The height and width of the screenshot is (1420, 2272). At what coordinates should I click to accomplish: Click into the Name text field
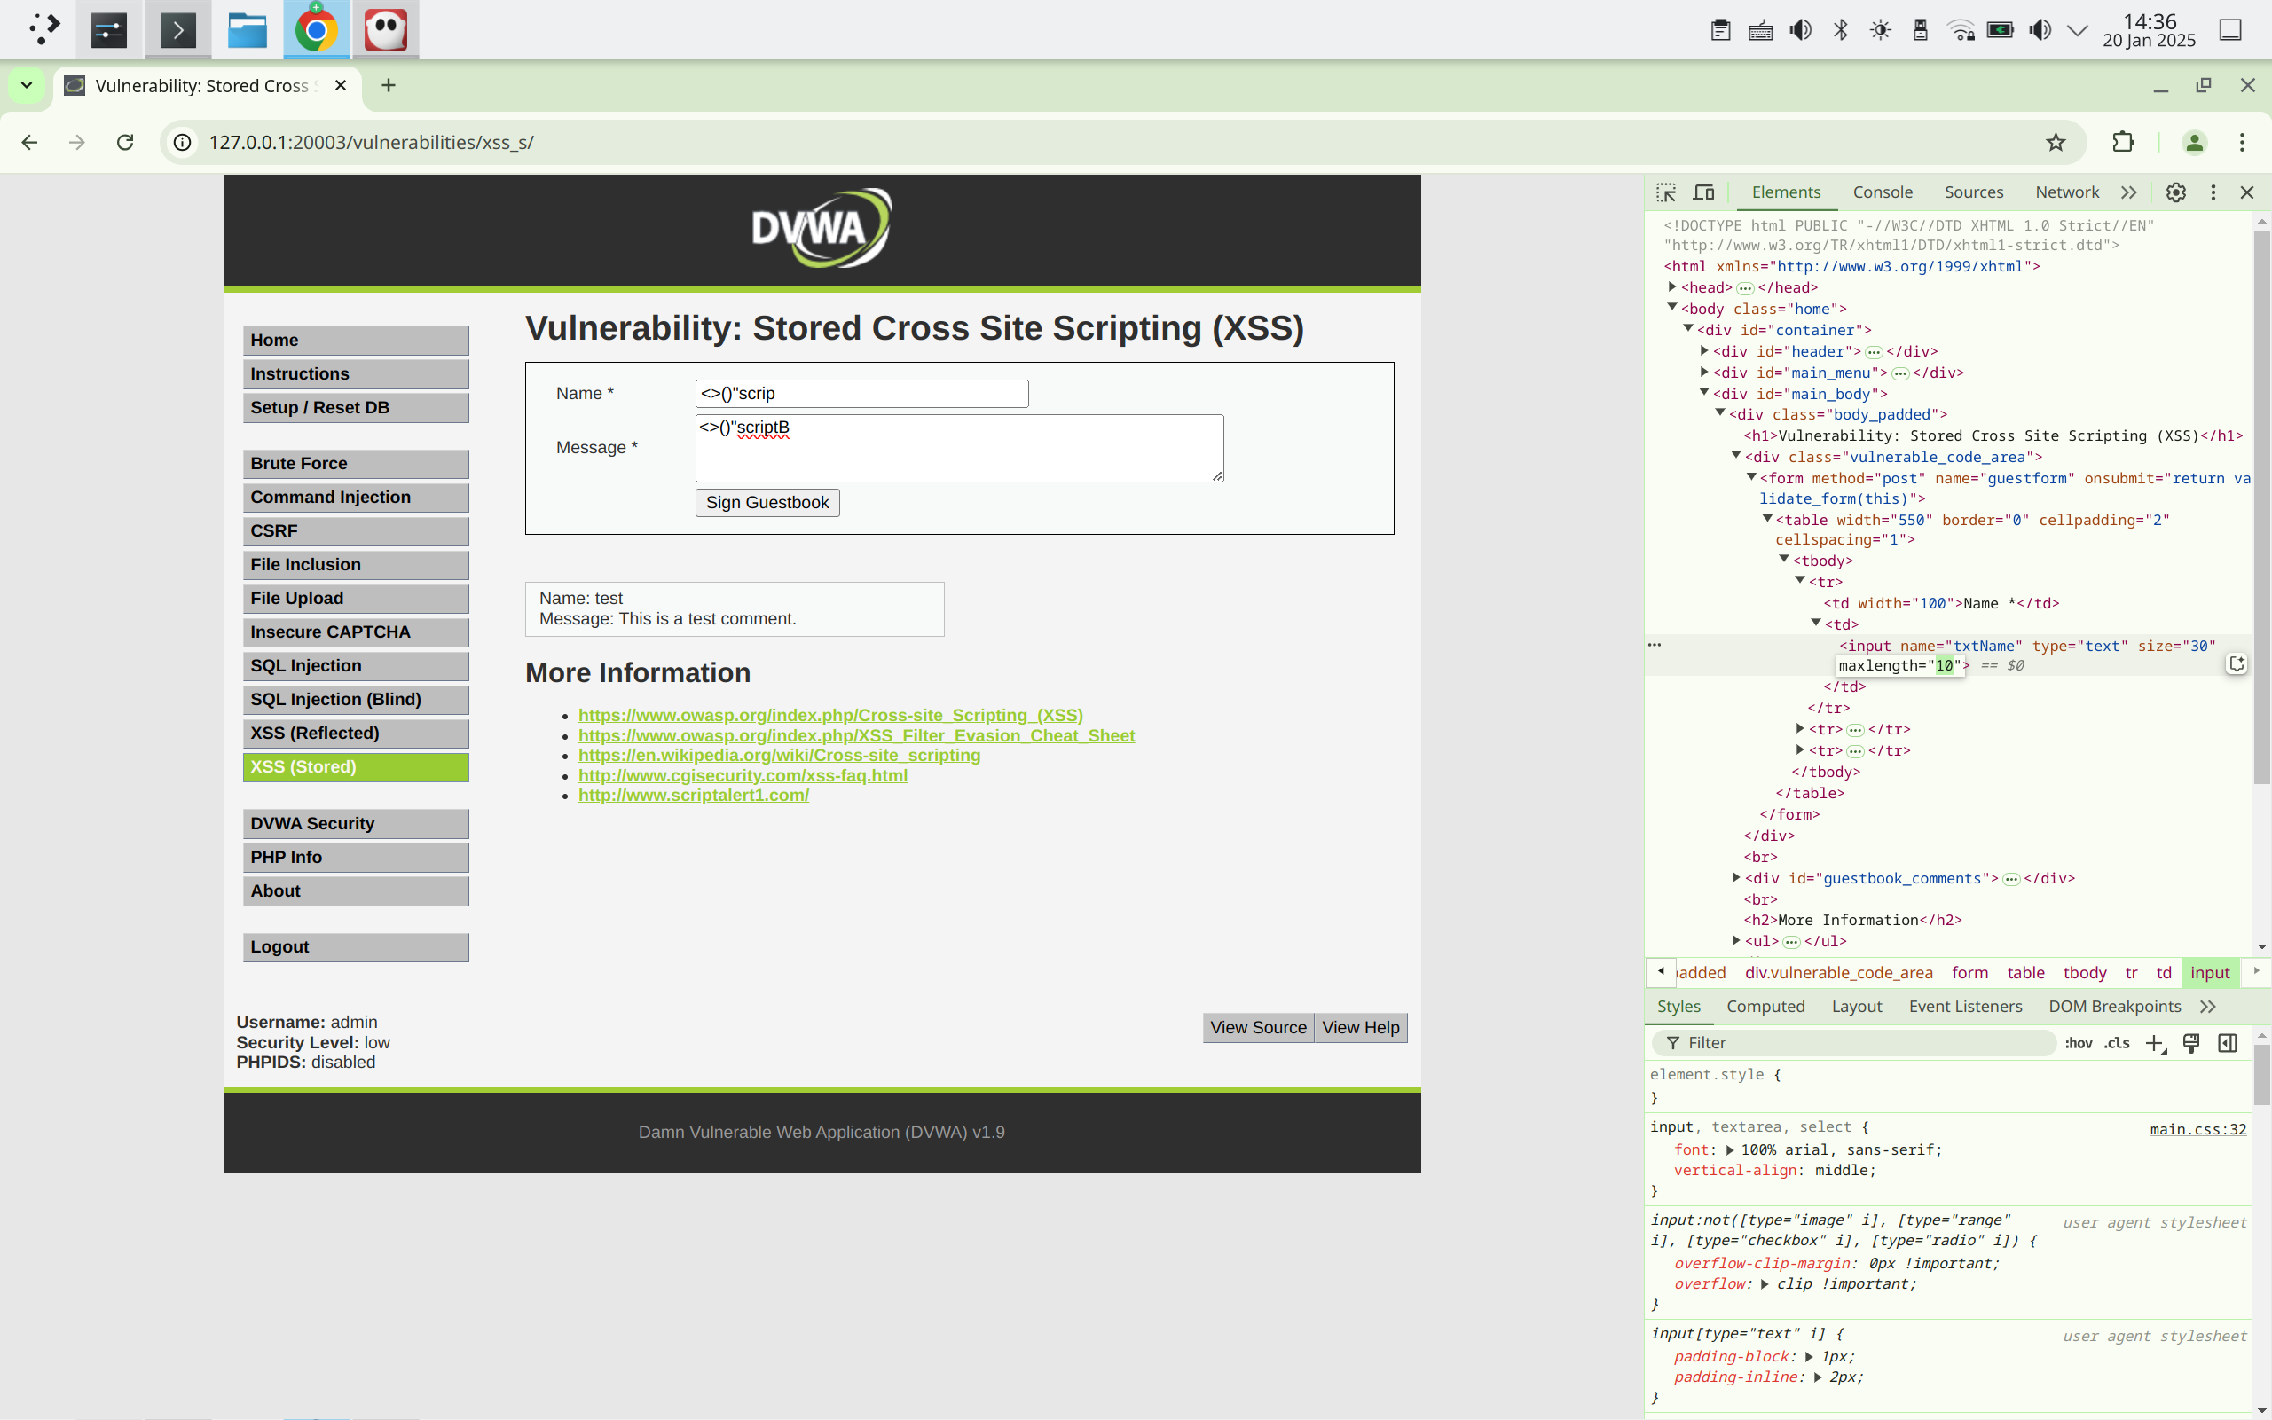point(861,394)
